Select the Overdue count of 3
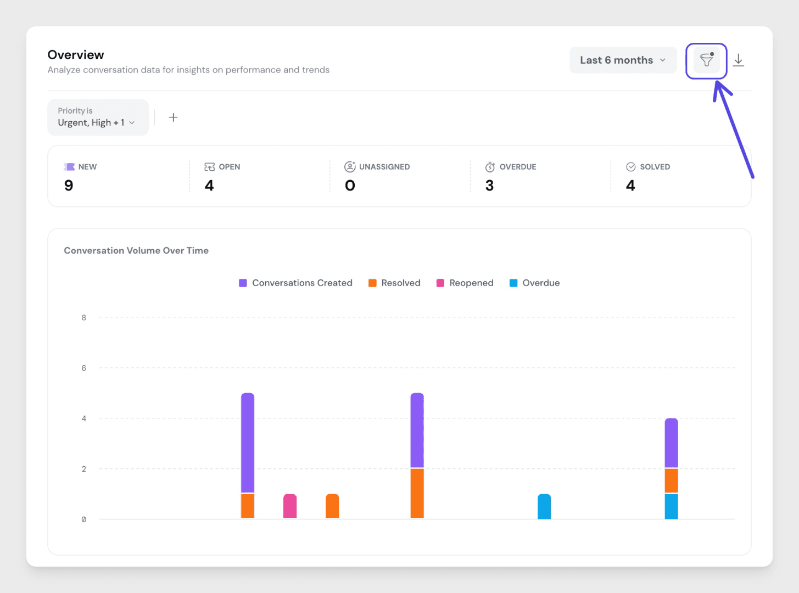 click(489, 186)
